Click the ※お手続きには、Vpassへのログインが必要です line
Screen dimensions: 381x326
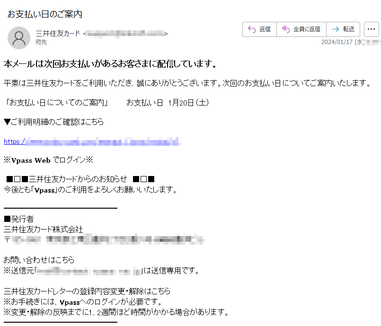(x=83, y=302)
